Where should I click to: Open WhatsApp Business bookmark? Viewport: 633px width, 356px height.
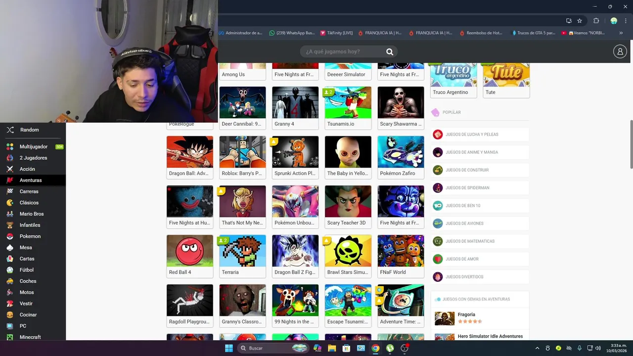point(292,33)
